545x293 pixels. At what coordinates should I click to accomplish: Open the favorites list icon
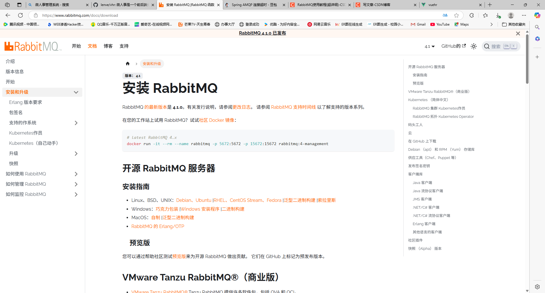tap(485, 15)
